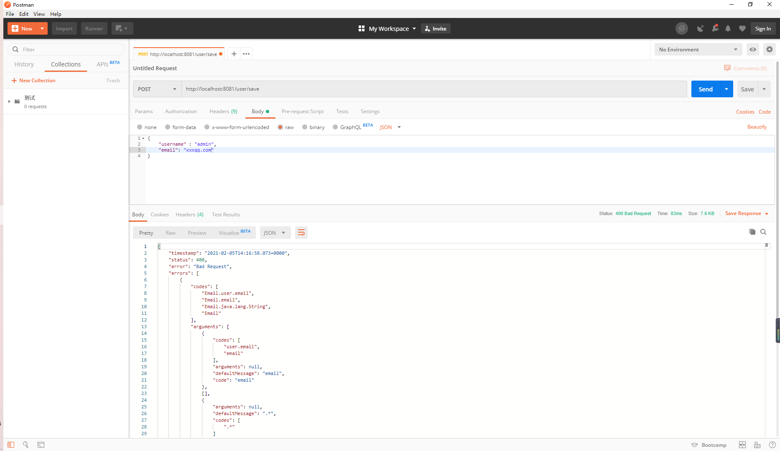Open the Save Response dropdown
Viewport: 780px width, 451px height.
tap(747, 213)
